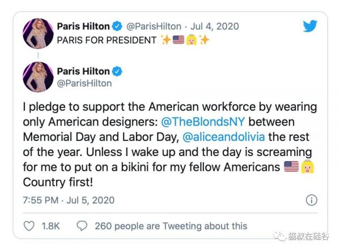Image resolution: width=340 pixels, height=251 pixels.
Task: Click the Paris Hilton name in the main tweet
Action: coord(83,71)
